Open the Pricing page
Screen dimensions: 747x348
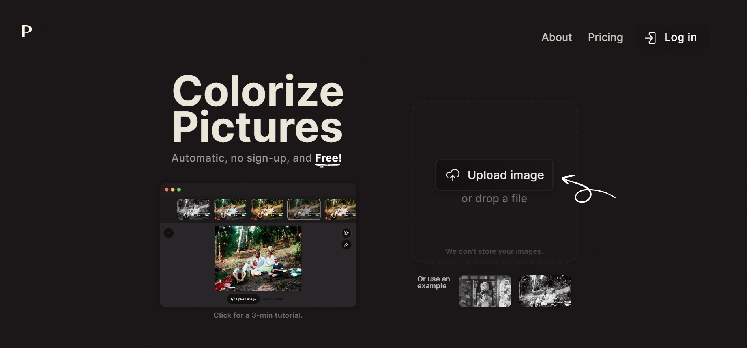pos(605,37)
